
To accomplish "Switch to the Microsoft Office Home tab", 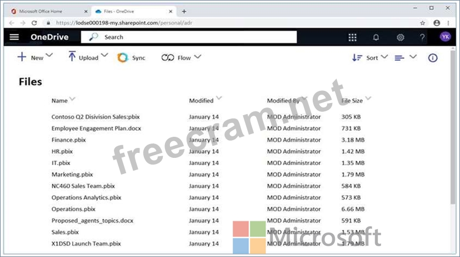I will coord(49,12).
